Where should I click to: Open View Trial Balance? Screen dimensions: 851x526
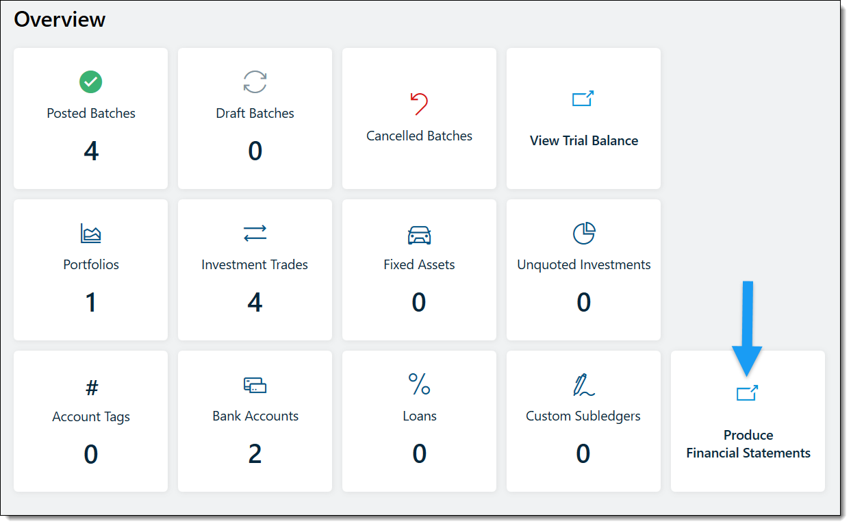click(583, 140)
